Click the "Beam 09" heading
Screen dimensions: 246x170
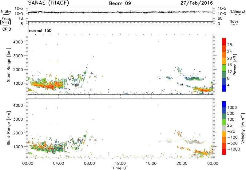click(120, 3)
